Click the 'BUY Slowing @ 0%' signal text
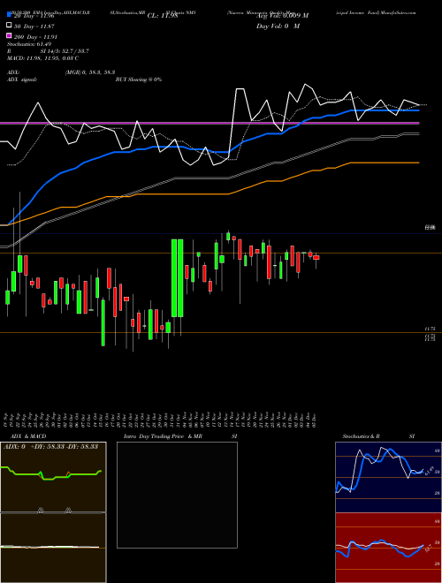 coord(139,79)
